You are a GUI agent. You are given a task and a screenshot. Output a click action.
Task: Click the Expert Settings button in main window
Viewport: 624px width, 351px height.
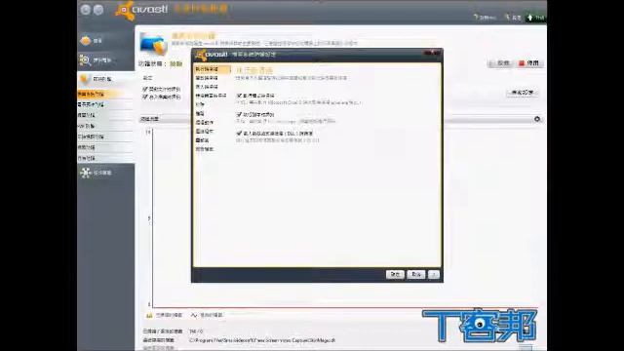tap(523, 93)
